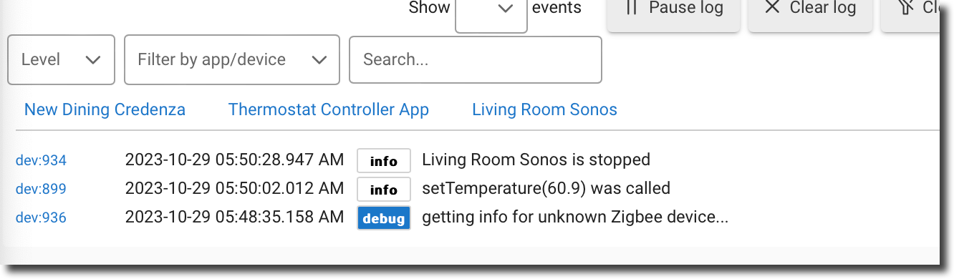
Task: Open the Level filter dropdown
Action: tap(61, 59)
